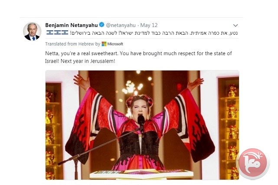Expand the tweet options chevron
Screen dimensions: 278x185
(x=235, y=25)
